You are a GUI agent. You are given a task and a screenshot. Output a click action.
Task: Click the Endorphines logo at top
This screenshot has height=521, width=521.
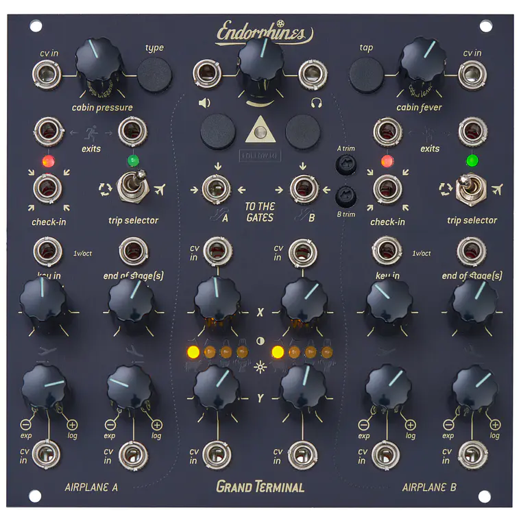265,32
